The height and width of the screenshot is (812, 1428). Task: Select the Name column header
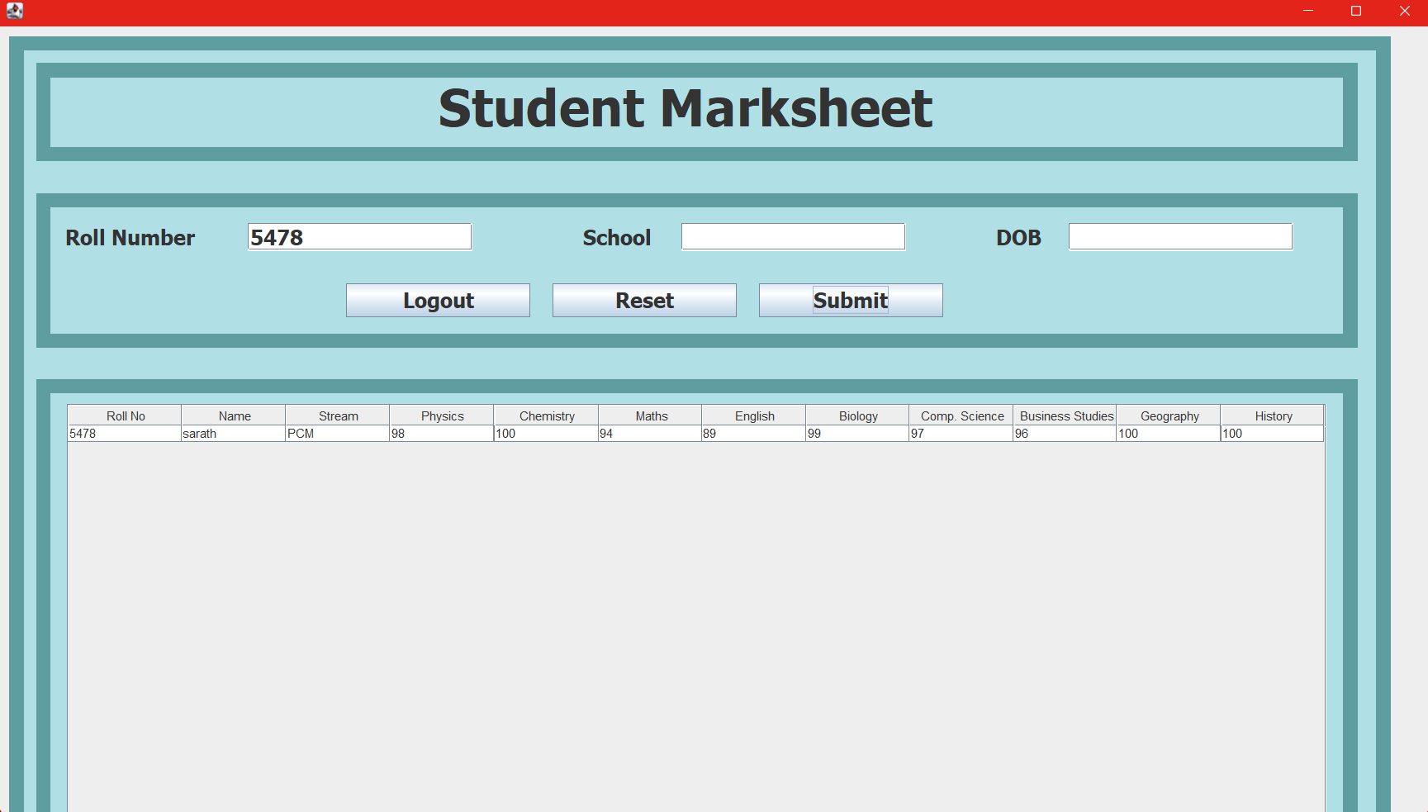coord(234,415)
